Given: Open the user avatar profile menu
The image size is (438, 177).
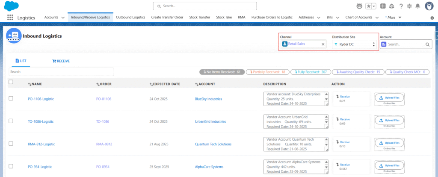Looking at the screenshot, I should [x=429, y=6].
